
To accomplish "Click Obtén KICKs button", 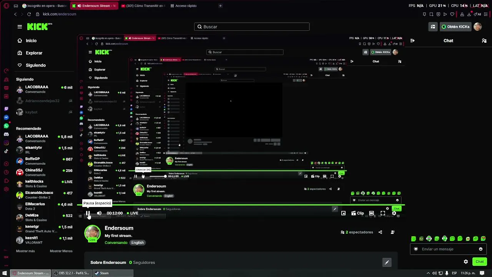I will (455, 27).
